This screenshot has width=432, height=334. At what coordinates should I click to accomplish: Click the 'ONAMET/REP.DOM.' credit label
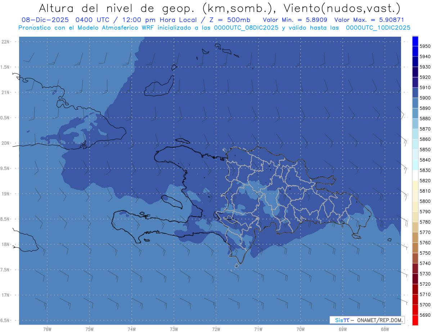[380, 320]
